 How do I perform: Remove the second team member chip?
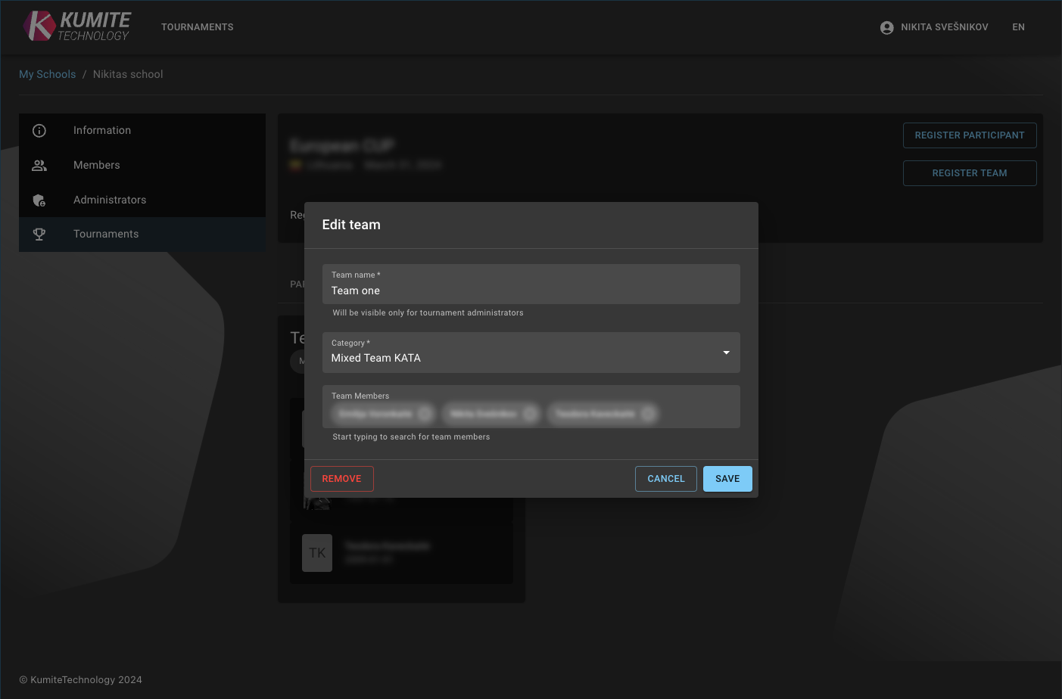(530, 414)
